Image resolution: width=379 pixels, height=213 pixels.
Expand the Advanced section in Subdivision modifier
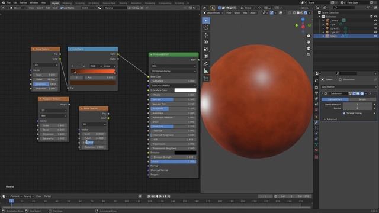(x=331, y=120)
